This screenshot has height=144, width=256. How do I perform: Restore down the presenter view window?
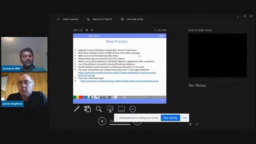[x=244, y=16]
